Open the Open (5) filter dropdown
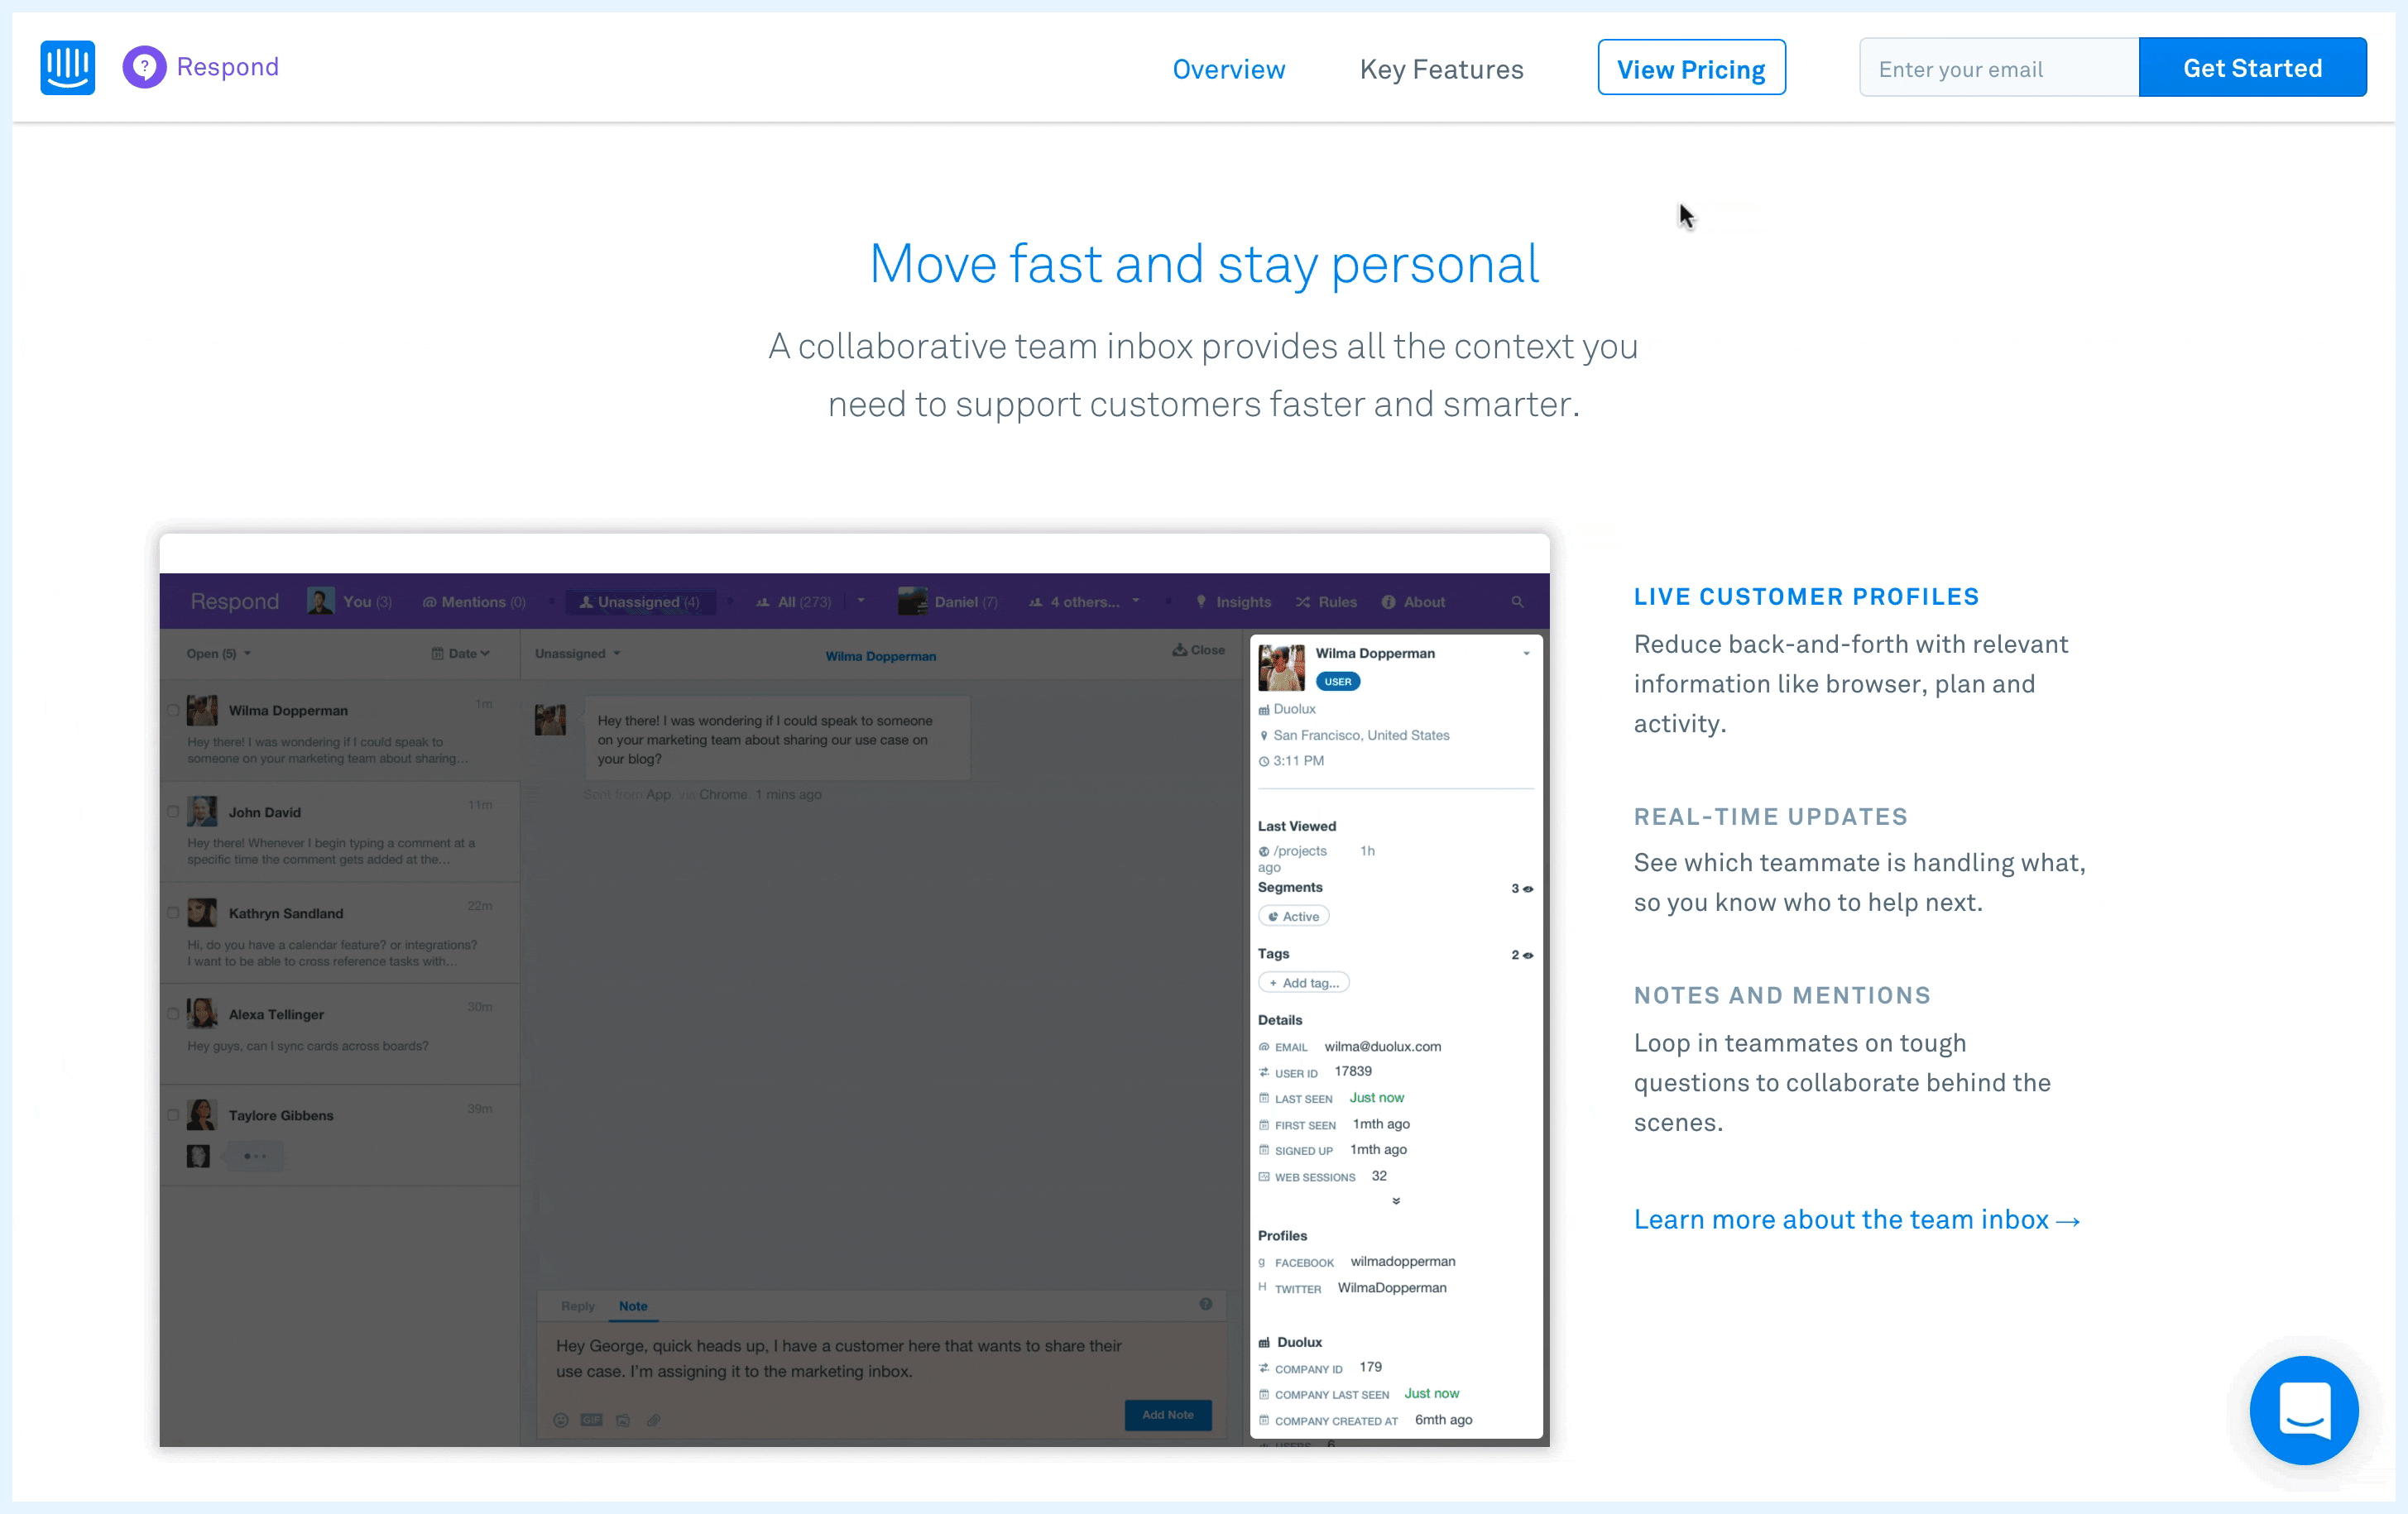Screen dimensions: 2408x1514 [x=218, y=654]
